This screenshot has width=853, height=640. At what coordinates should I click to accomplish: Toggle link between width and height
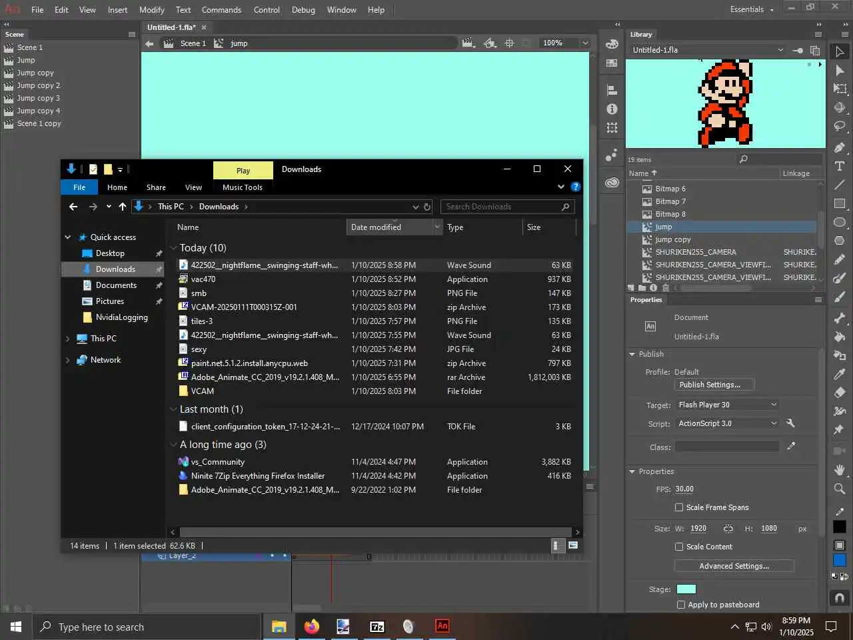[x=728, y=529]
